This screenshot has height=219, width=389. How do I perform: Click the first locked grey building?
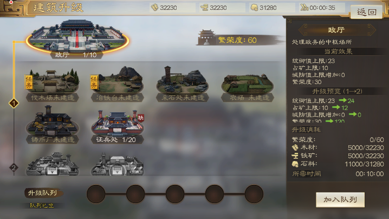(53, 164)
